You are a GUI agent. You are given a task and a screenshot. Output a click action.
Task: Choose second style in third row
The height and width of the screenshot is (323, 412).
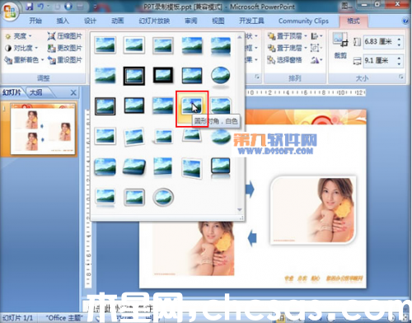tap(134, 105)
